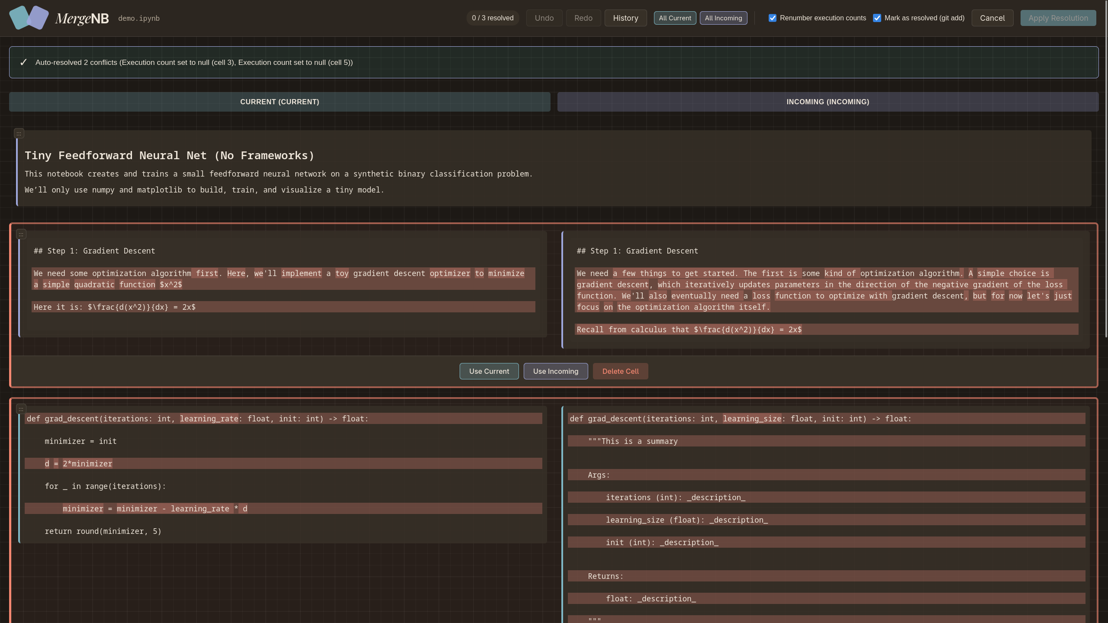Click the Undo button

544,18
